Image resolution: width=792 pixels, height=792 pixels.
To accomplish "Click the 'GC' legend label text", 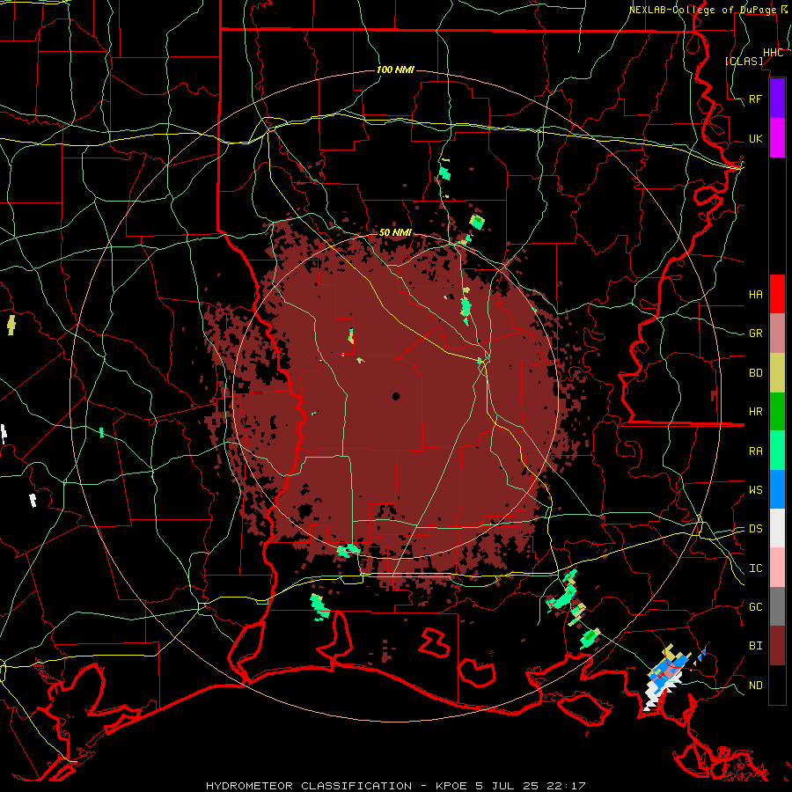I will pyautogui.click(x=755, y=606).
